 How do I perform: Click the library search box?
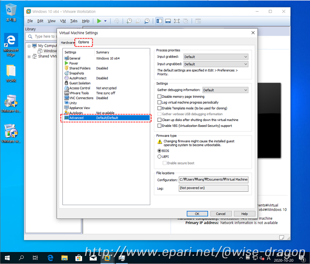(x=41, y=36)
